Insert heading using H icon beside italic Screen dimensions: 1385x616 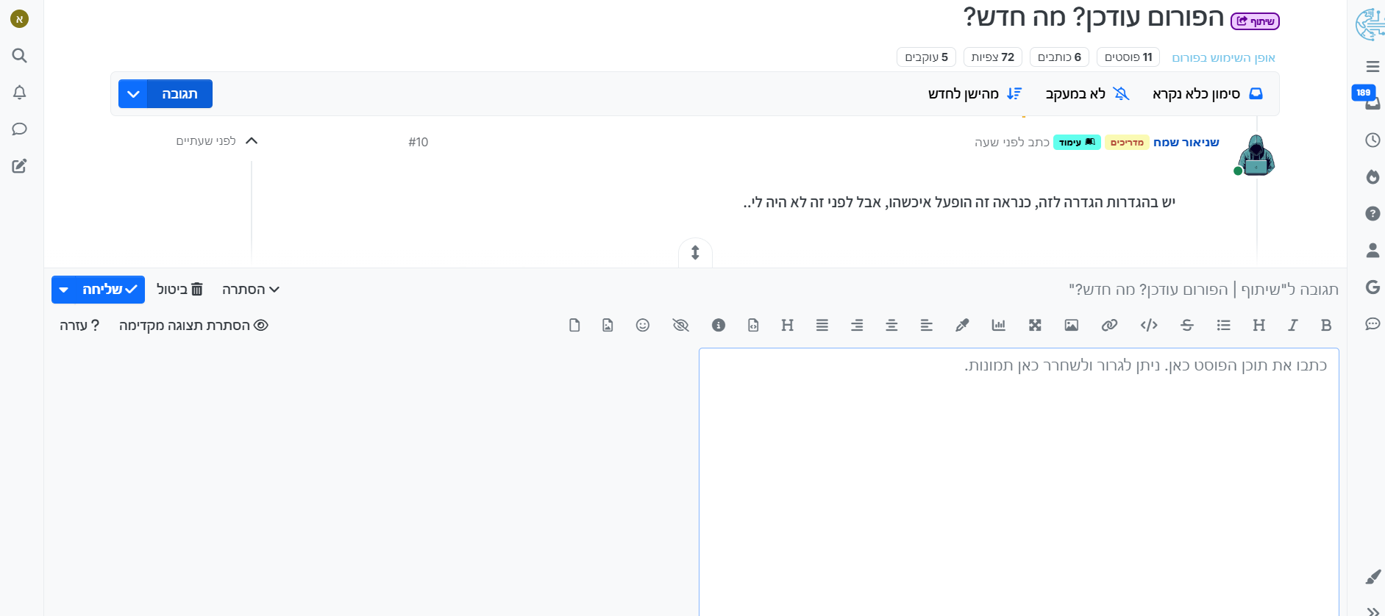(1258, 325)
